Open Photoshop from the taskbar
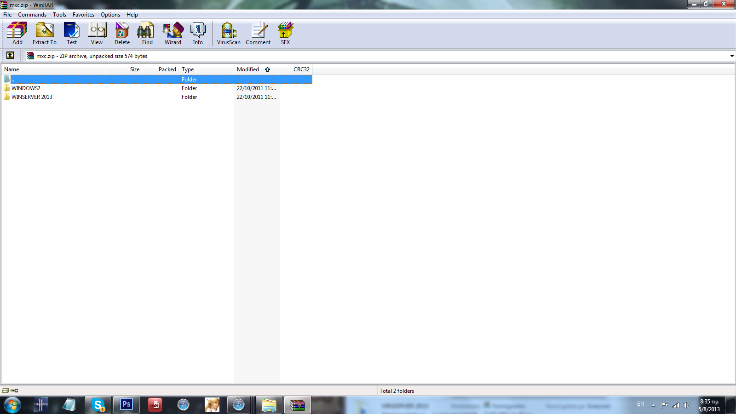Image resolution: width=736 pixels, height=414 pixels. pos(126,405)
